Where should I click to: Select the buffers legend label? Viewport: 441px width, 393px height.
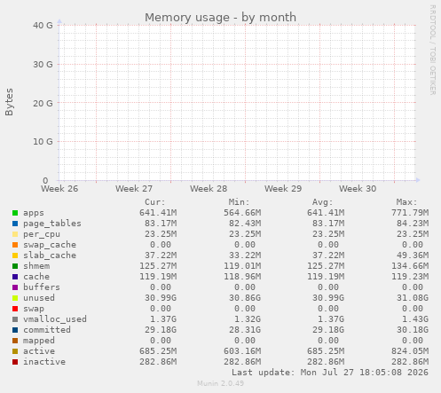(42, 287)
